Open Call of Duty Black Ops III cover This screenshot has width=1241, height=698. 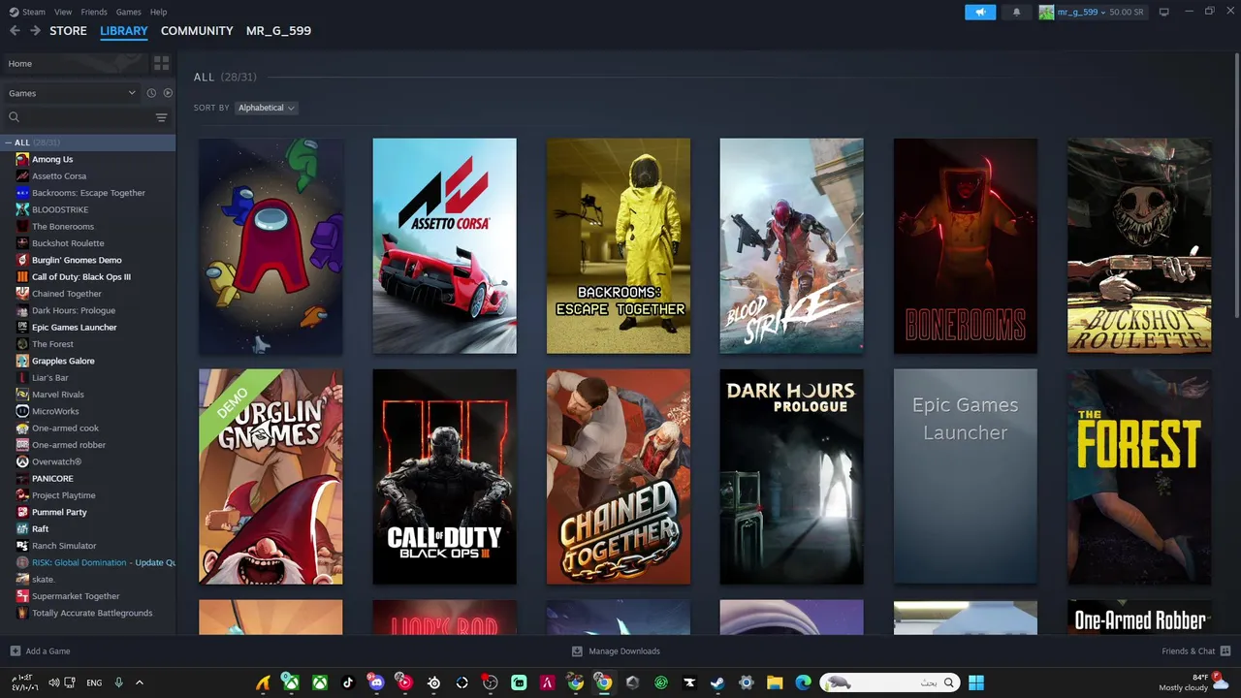[x=444, y=477]
